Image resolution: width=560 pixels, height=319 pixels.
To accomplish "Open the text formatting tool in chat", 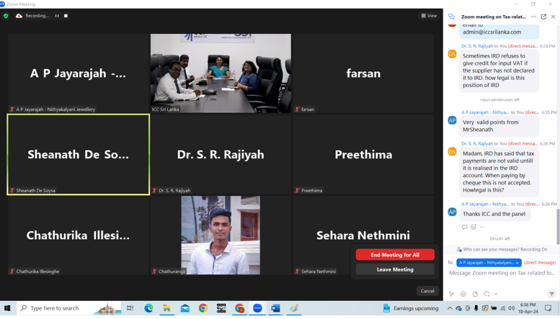I will pyautogui.click(x=451, y=294).
